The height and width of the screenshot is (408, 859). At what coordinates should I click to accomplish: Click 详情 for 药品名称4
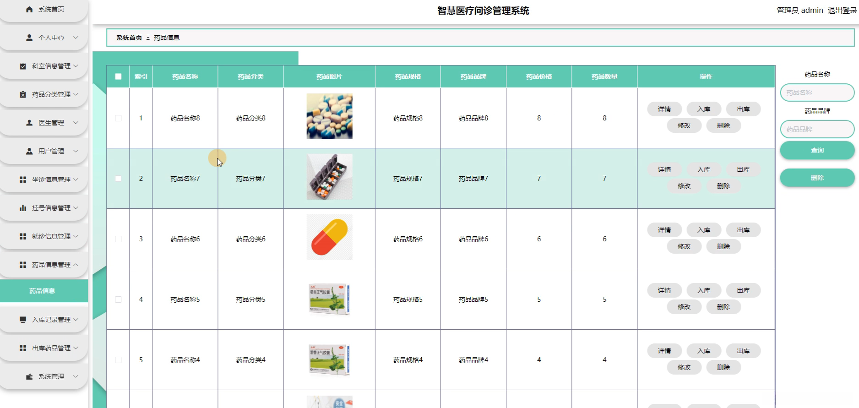664,351
